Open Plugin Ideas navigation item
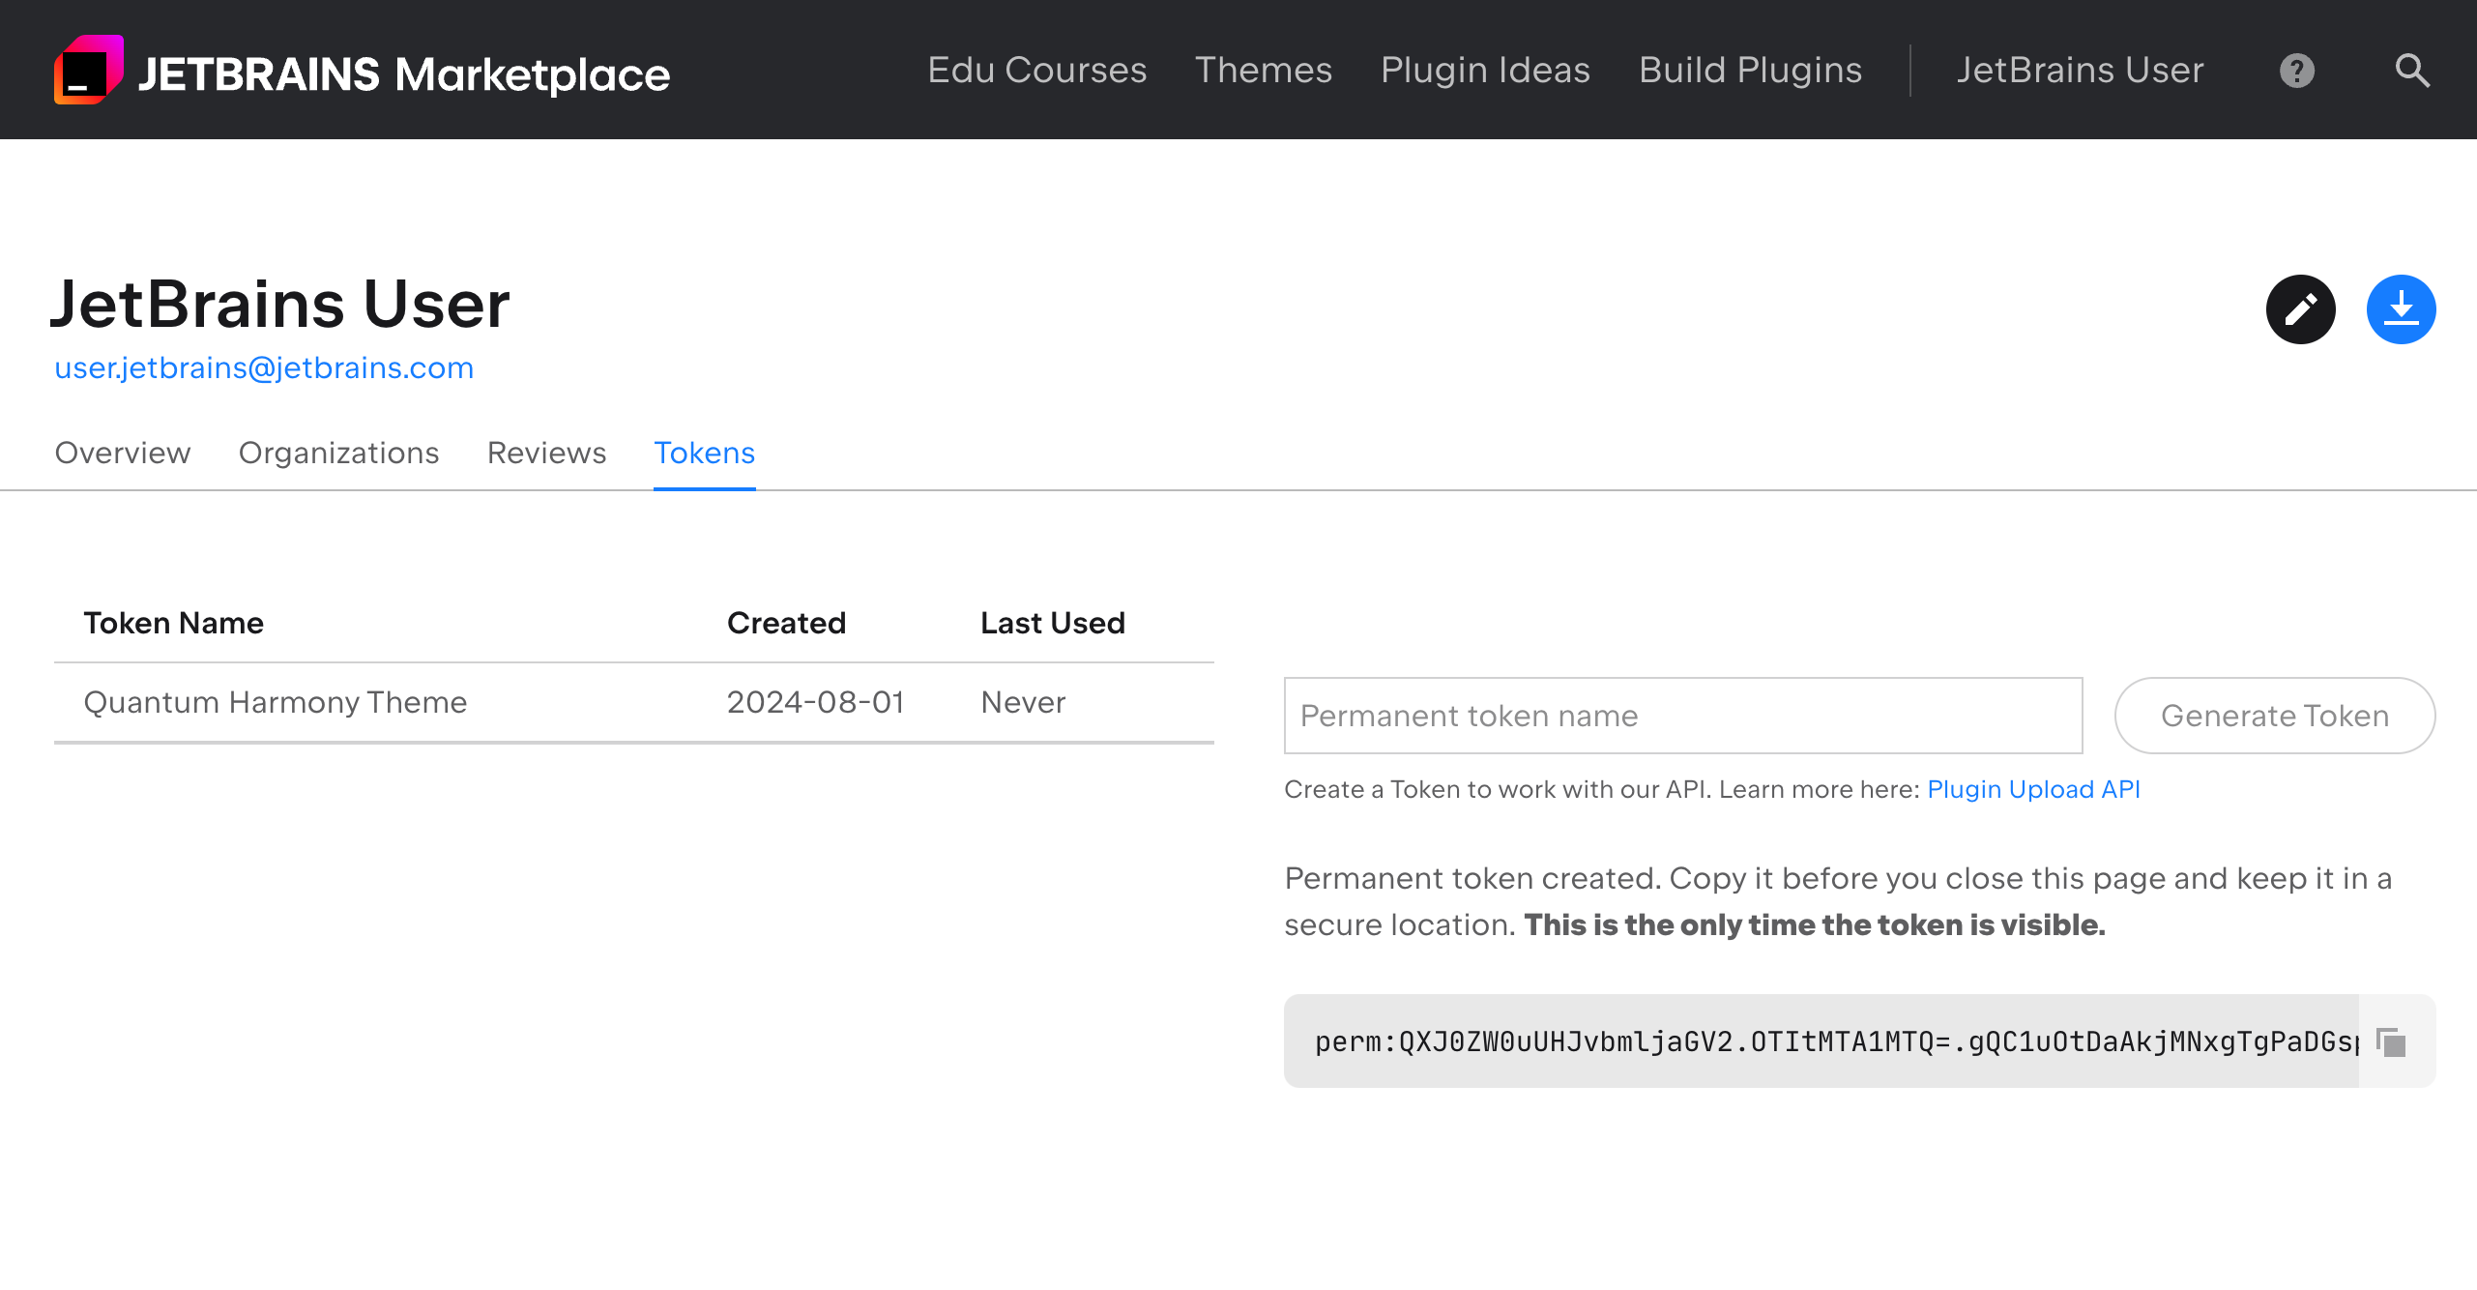The width and height of the screenshot is (2477, 1290). point(1485,71)
